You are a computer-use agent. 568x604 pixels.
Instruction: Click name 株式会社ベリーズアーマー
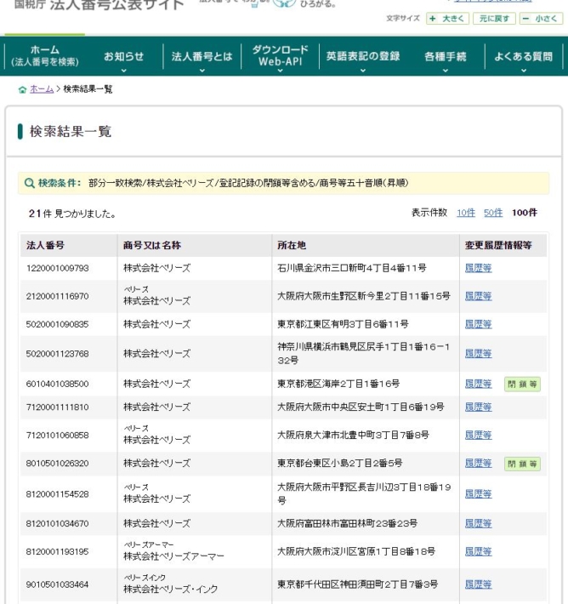[x=173, y=556]
